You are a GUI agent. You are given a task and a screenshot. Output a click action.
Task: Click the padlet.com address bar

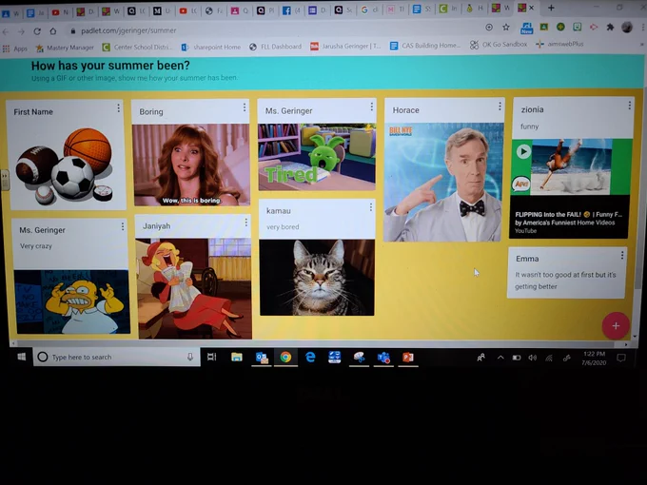pos(272,30)
